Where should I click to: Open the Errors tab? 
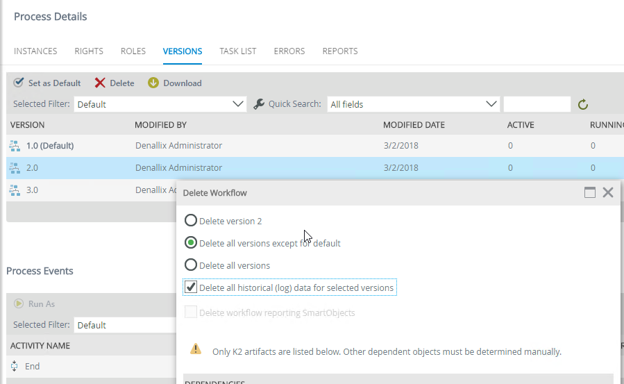coord(289,51)
